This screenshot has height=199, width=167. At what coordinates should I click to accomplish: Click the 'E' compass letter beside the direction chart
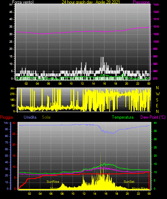click(157, 106)
